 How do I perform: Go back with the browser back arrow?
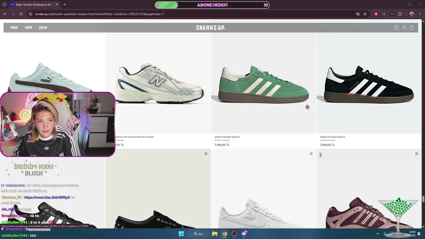5,14
